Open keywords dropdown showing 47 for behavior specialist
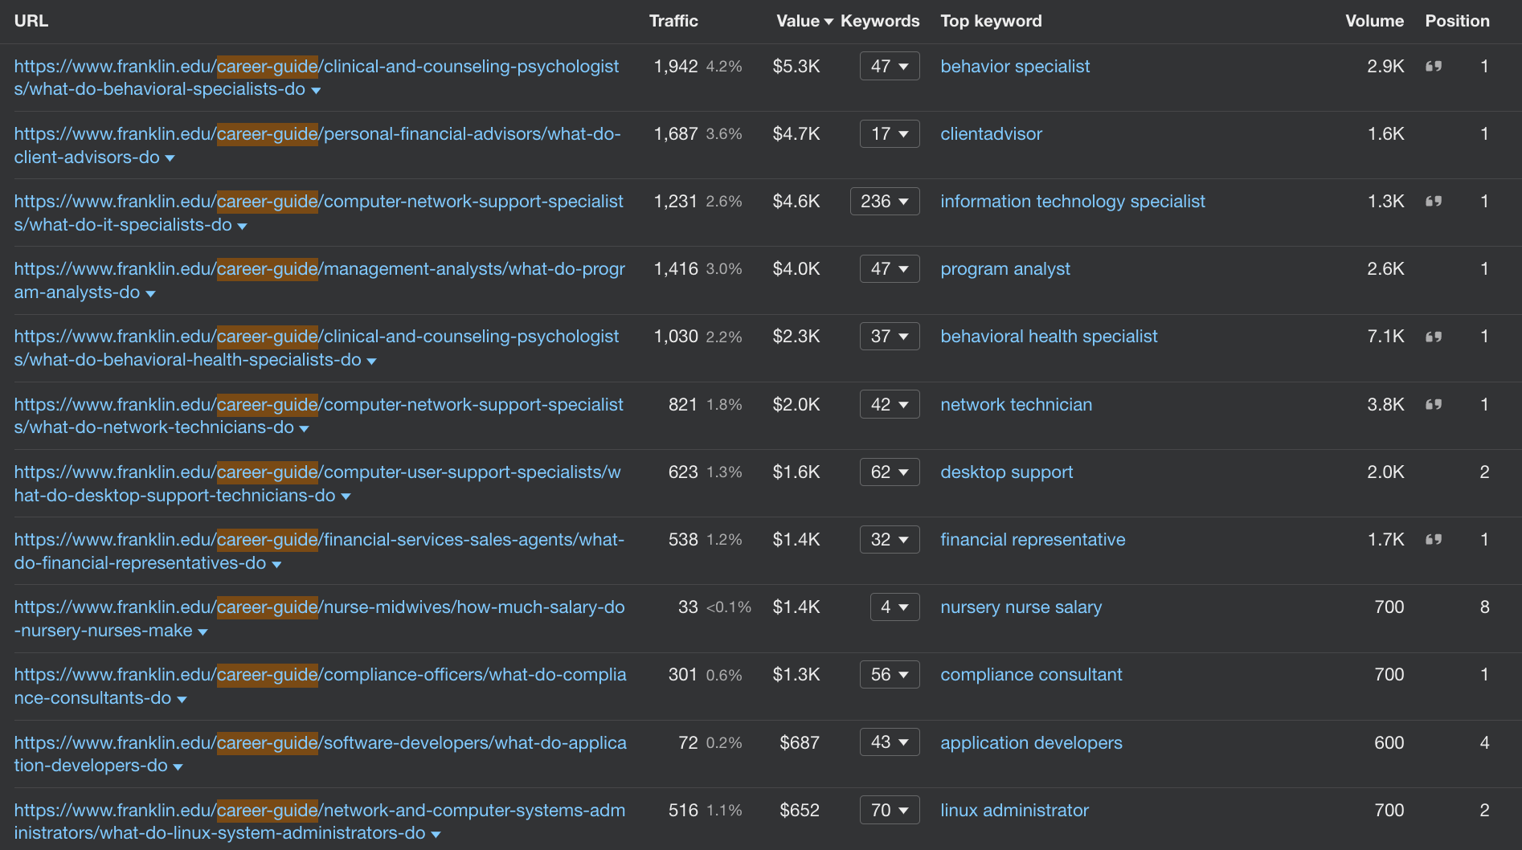This screenshot has width=1522, height=850. [890, 66]
